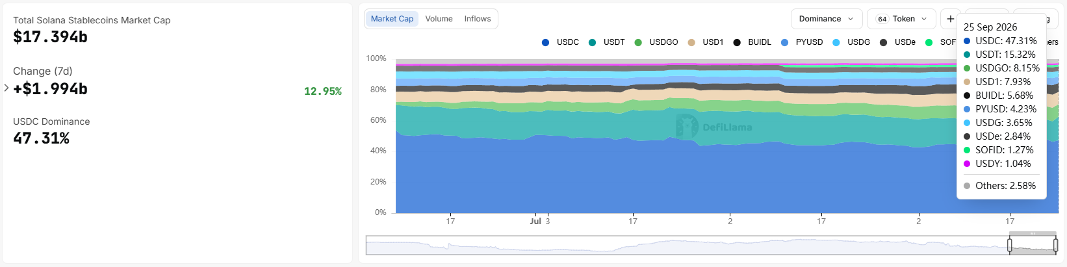This screenshot has width=1067, height=267.
Task: Open the 64 Token filter dropdown
Action: click(x=901, y=19)
